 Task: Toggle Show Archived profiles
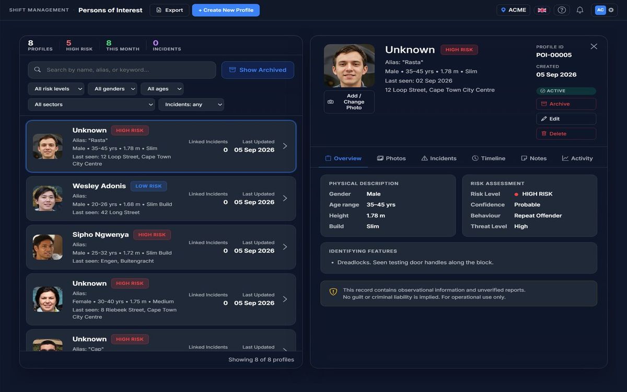pos(258,70)
